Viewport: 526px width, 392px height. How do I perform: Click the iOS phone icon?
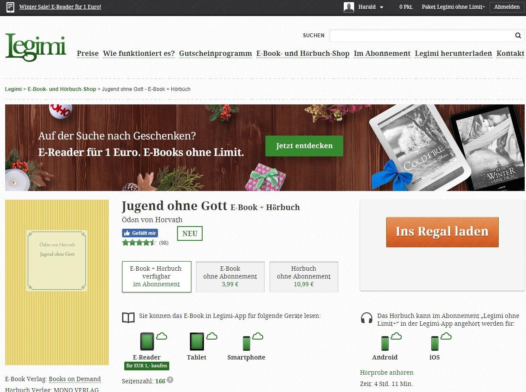pyautogui.click(x=434, y=343)
